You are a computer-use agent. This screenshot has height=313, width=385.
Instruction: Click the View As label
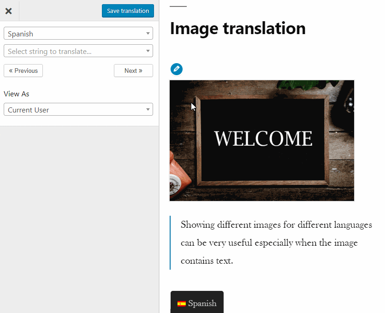tap(17, 94)
